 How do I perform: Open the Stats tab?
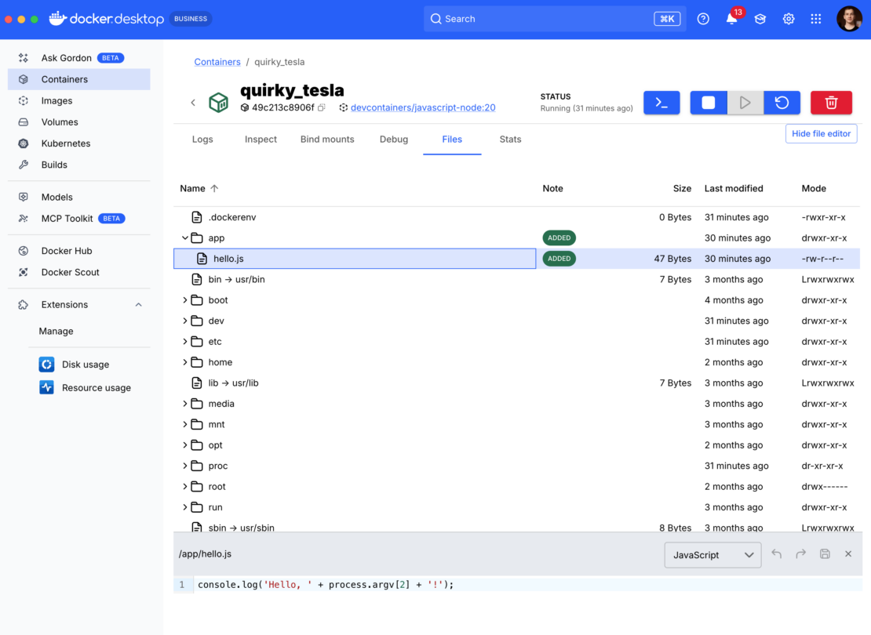(x=509, y=139)
